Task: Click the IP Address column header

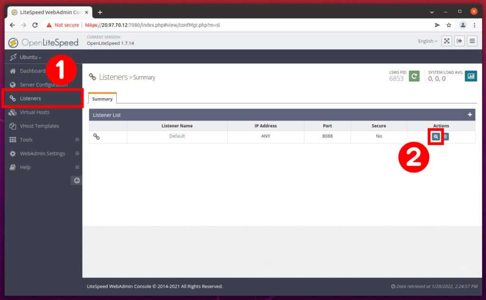Action: click(266, 126)
